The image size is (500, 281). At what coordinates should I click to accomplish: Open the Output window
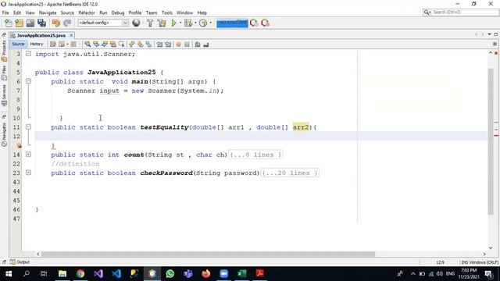[20, 262]
